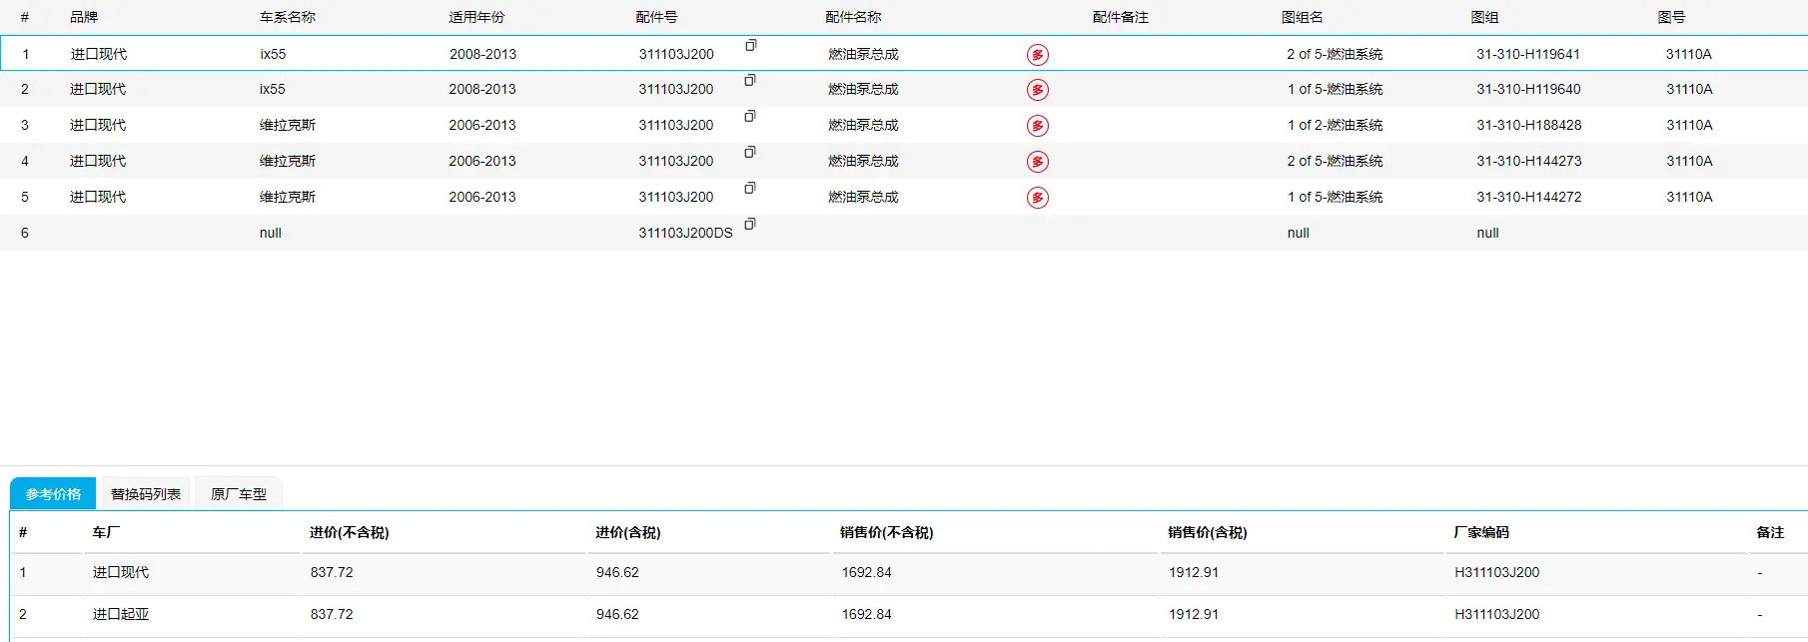Select row 2 ix55 part entry

[904, 89]
